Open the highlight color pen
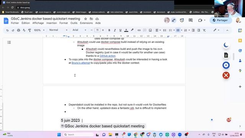Screen dimensions: 245x138 point(132,30)
